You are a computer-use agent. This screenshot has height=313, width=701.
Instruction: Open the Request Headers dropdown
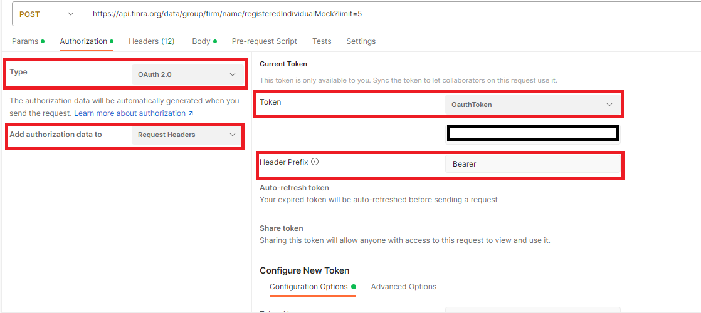point(186,135)
